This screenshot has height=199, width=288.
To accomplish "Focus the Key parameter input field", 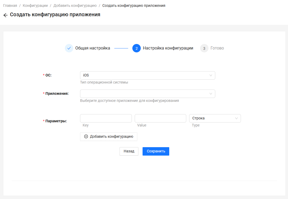I will (x=106, y=118).
